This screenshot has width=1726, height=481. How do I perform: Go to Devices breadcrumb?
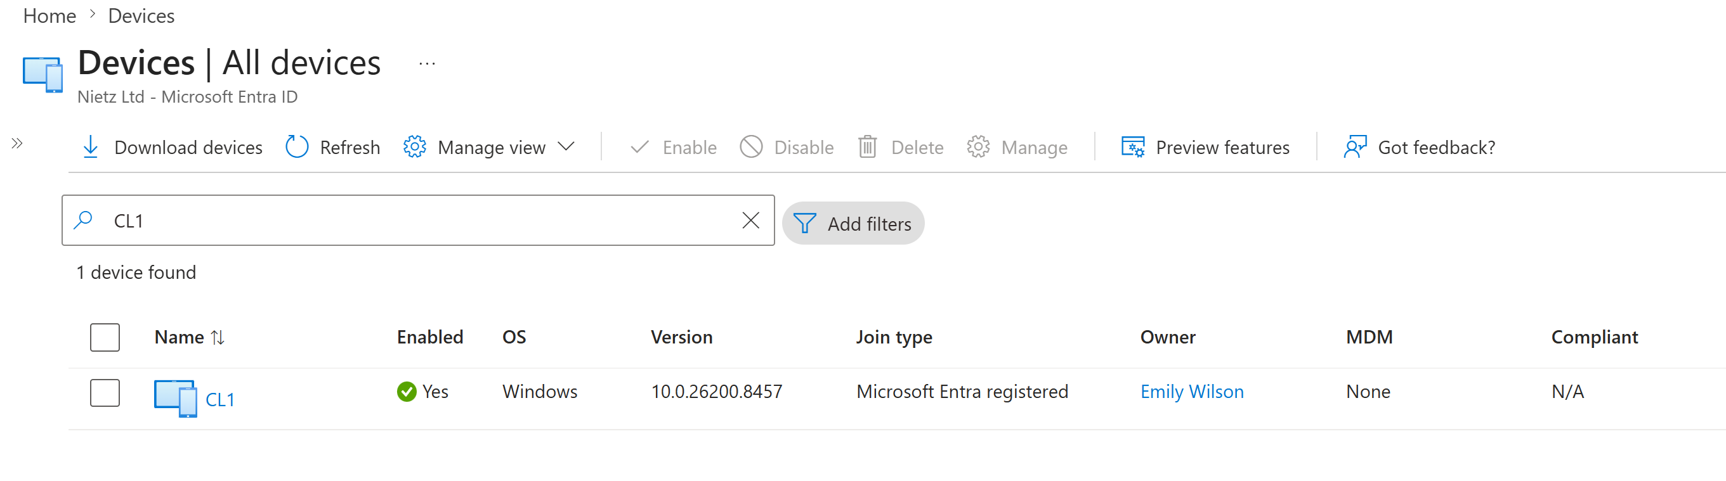141,15
